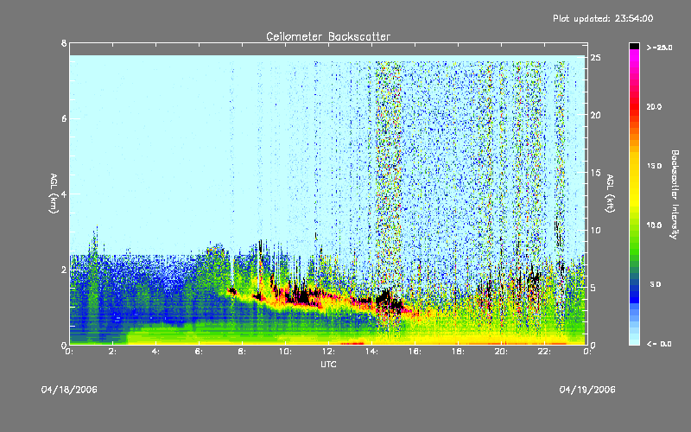
Task: Click the "<- 0.0" colorbar label
Action: click(659, 344)
